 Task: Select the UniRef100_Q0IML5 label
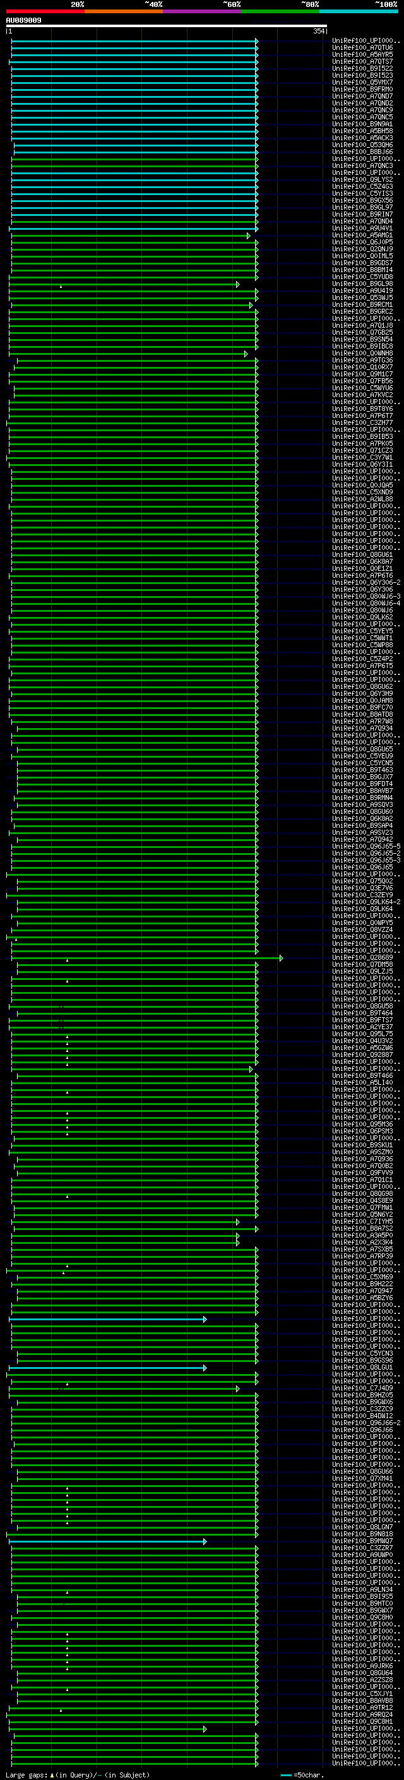coord(362,256)
